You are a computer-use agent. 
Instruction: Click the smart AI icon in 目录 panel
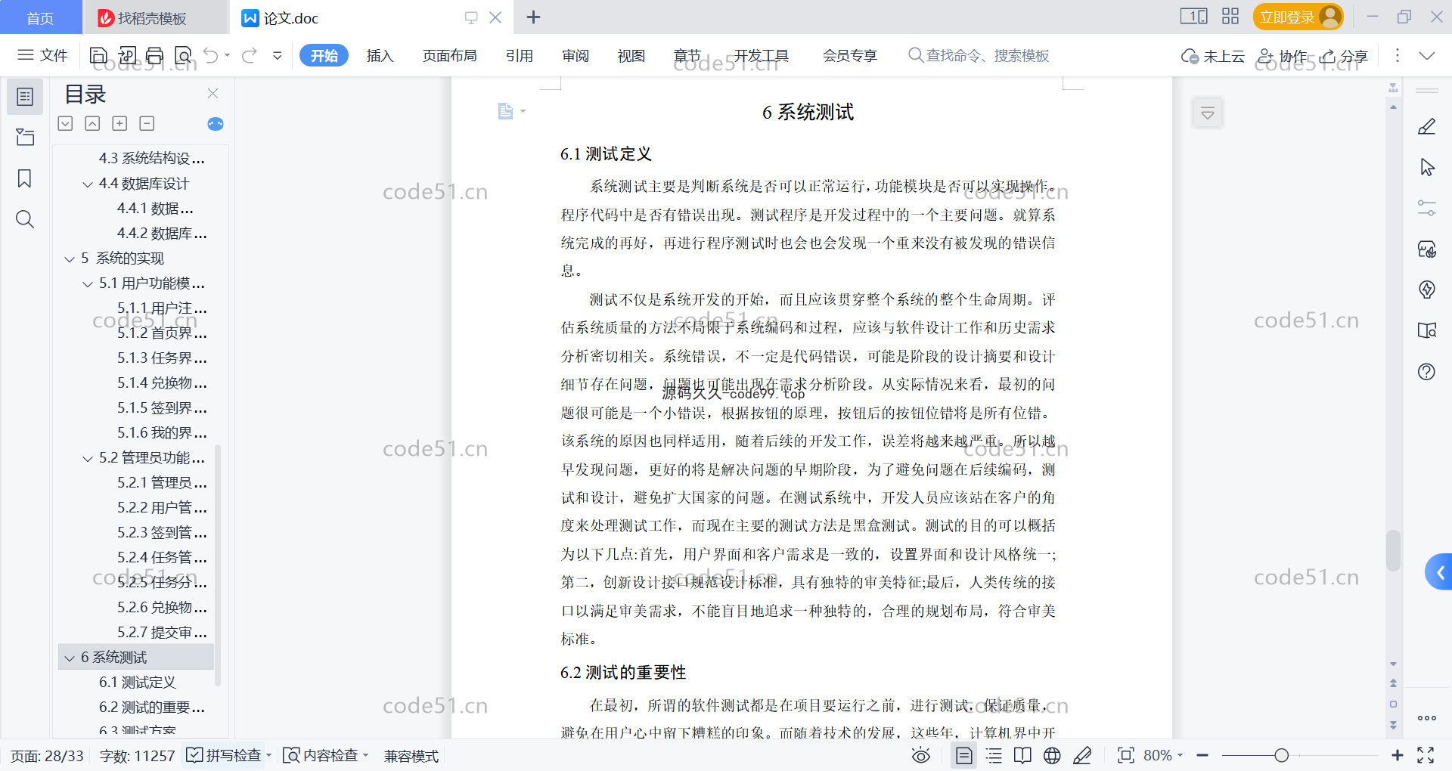coord(216,124)
